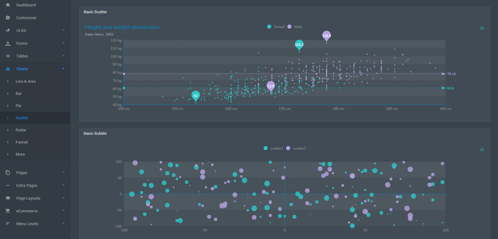The width and height of the screenshot is (498, 239).
Task: Click the chevron beside Bar
Action: (8, 93)
